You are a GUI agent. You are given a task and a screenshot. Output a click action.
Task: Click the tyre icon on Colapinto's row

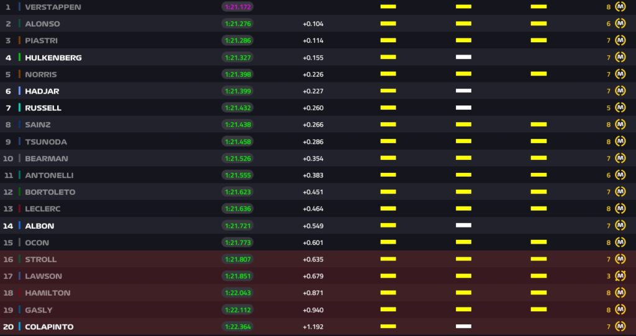click(620, 326)
